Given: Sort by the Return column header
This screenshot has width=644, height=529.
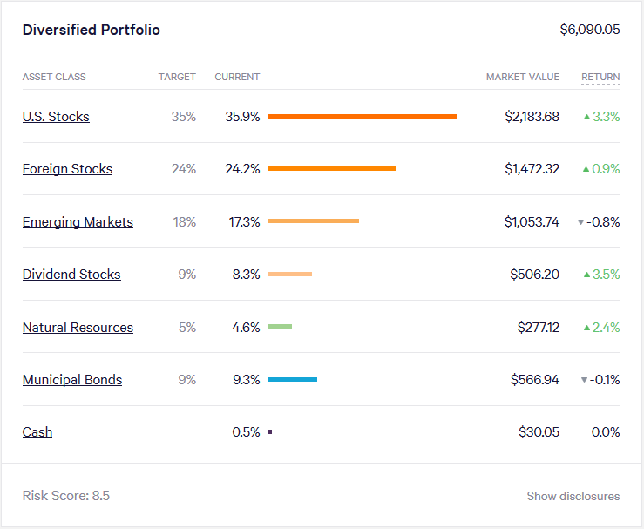Looking at the screenshot, I should (x=600, y=77).
